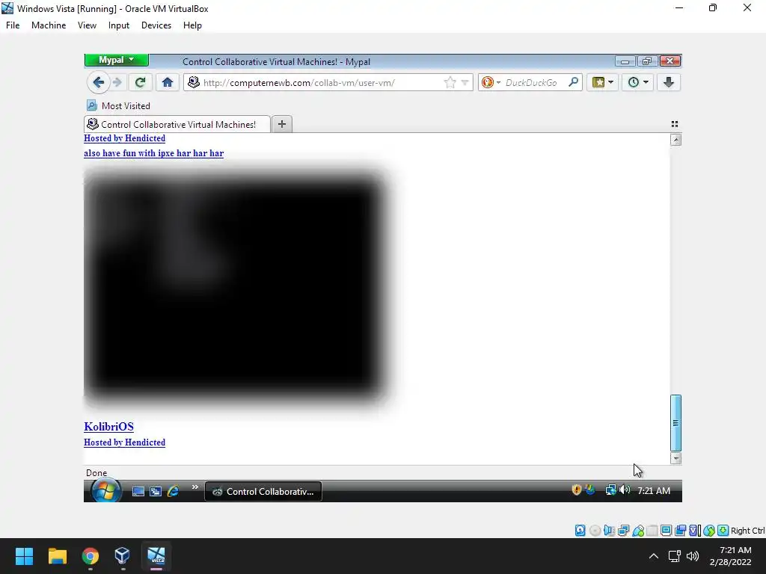Click the VirtualBox USB devices indicator
Image resolution: width=766 pixels, height=574 pixels.
(638, 531)
